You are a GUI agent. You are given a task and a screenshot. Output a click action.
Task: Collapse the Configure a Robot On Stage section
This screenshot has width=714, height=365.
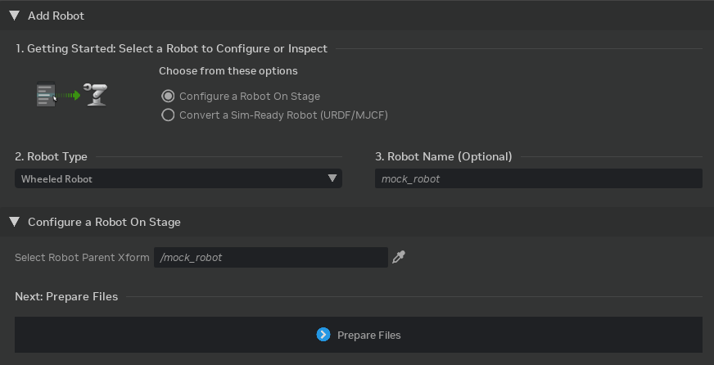(14, 222)
